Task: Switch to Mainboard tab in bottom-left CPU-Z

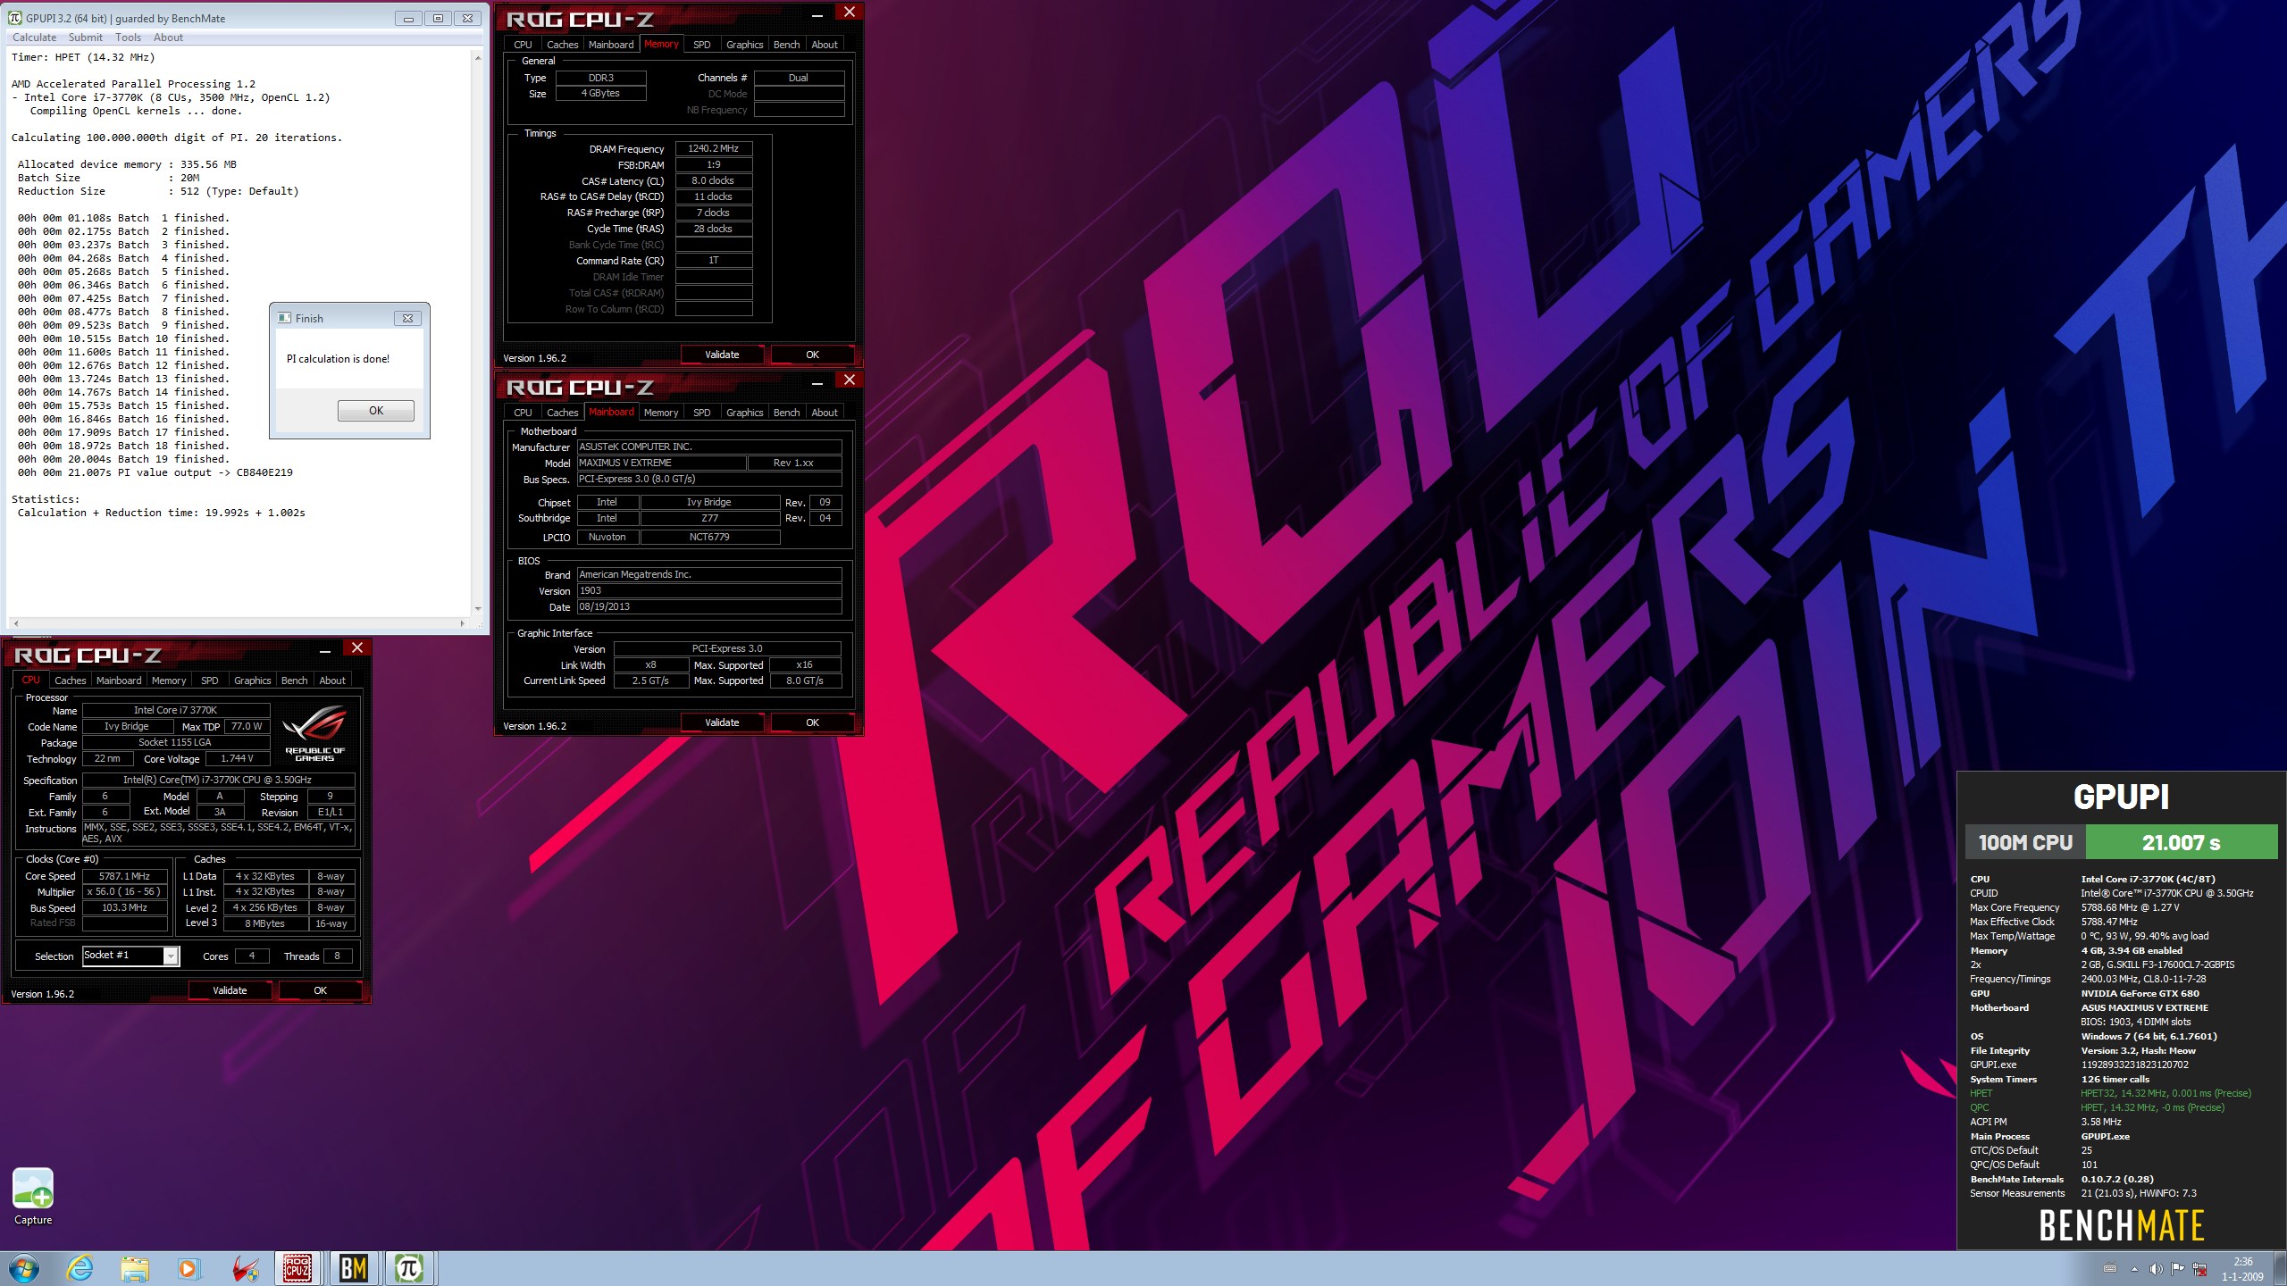Action: coord(119,681)
